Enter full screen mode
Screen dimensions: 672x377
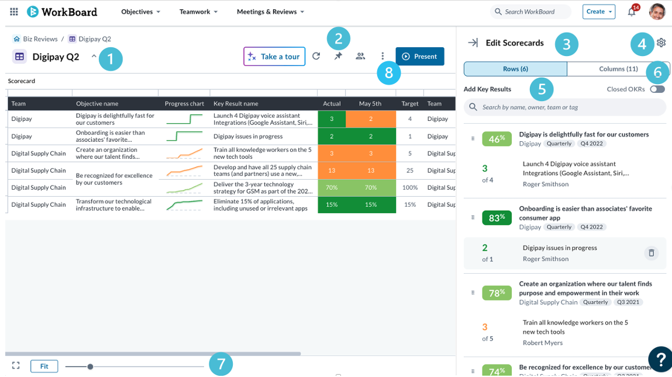(x=16, y=365)
